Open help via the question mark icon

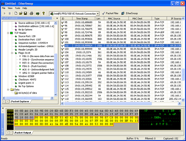pos(43,14)
